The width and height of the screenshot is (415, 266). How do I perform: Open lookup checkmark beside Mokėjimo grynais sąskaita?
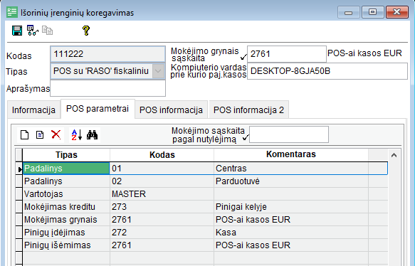(243, 57)
